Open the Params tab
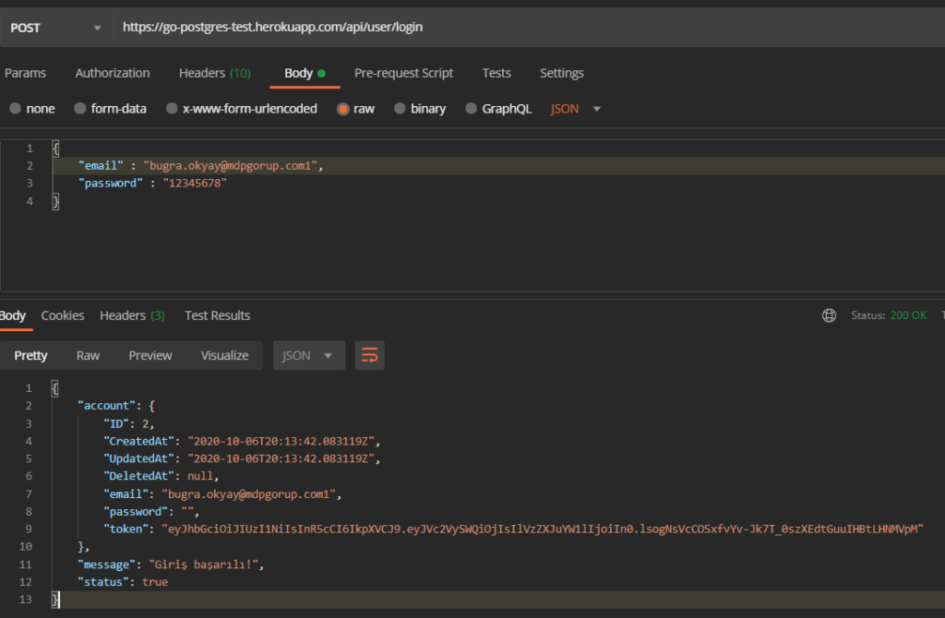 click(x=26, y=73)
